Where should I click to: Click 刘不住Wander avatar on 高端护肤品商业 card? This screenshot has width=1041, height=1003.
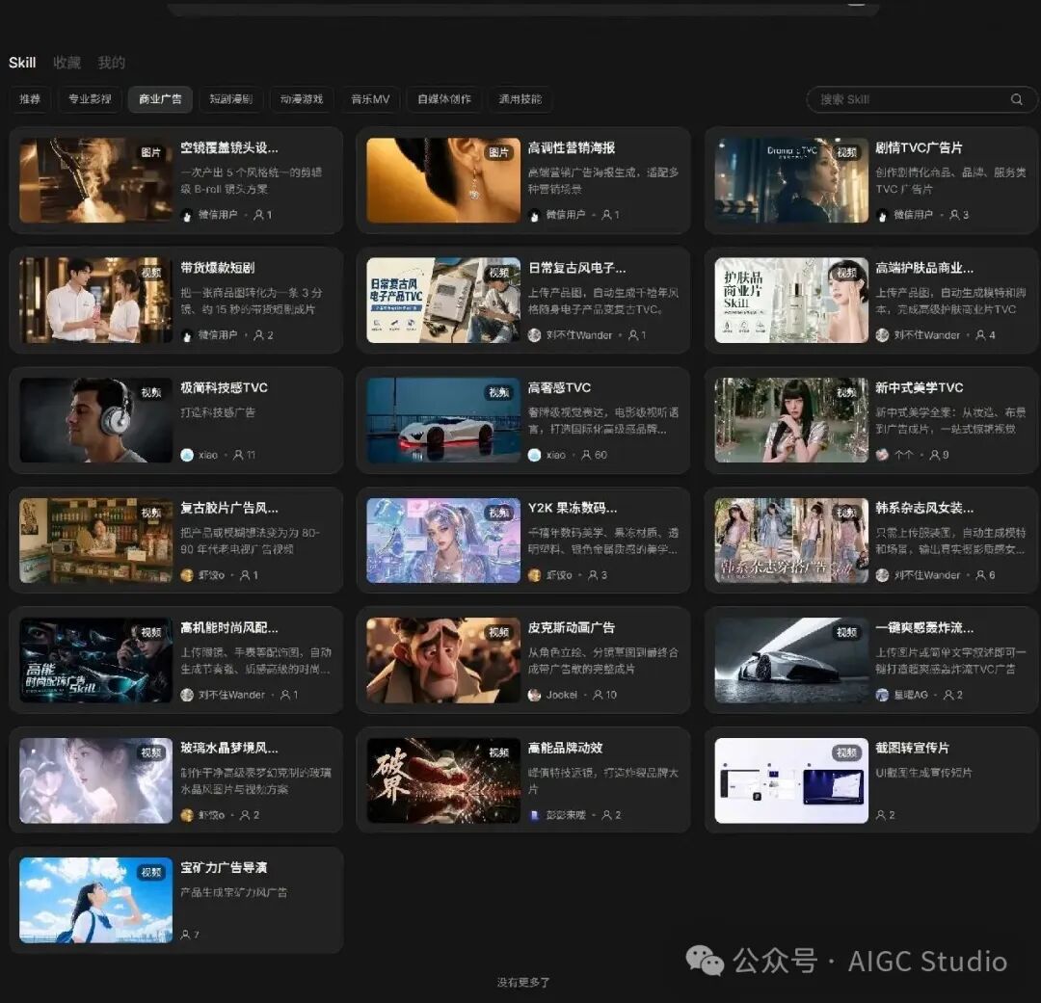(x=882, y=335)
